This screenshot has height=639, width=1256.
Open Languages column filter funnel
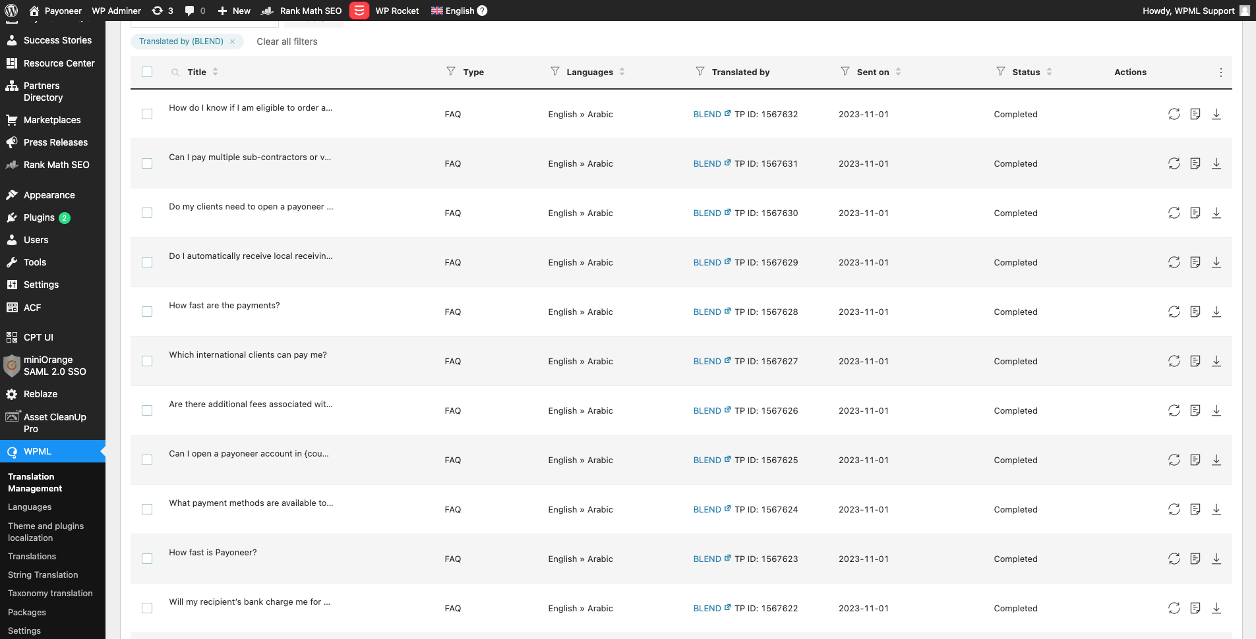point(555,71)
